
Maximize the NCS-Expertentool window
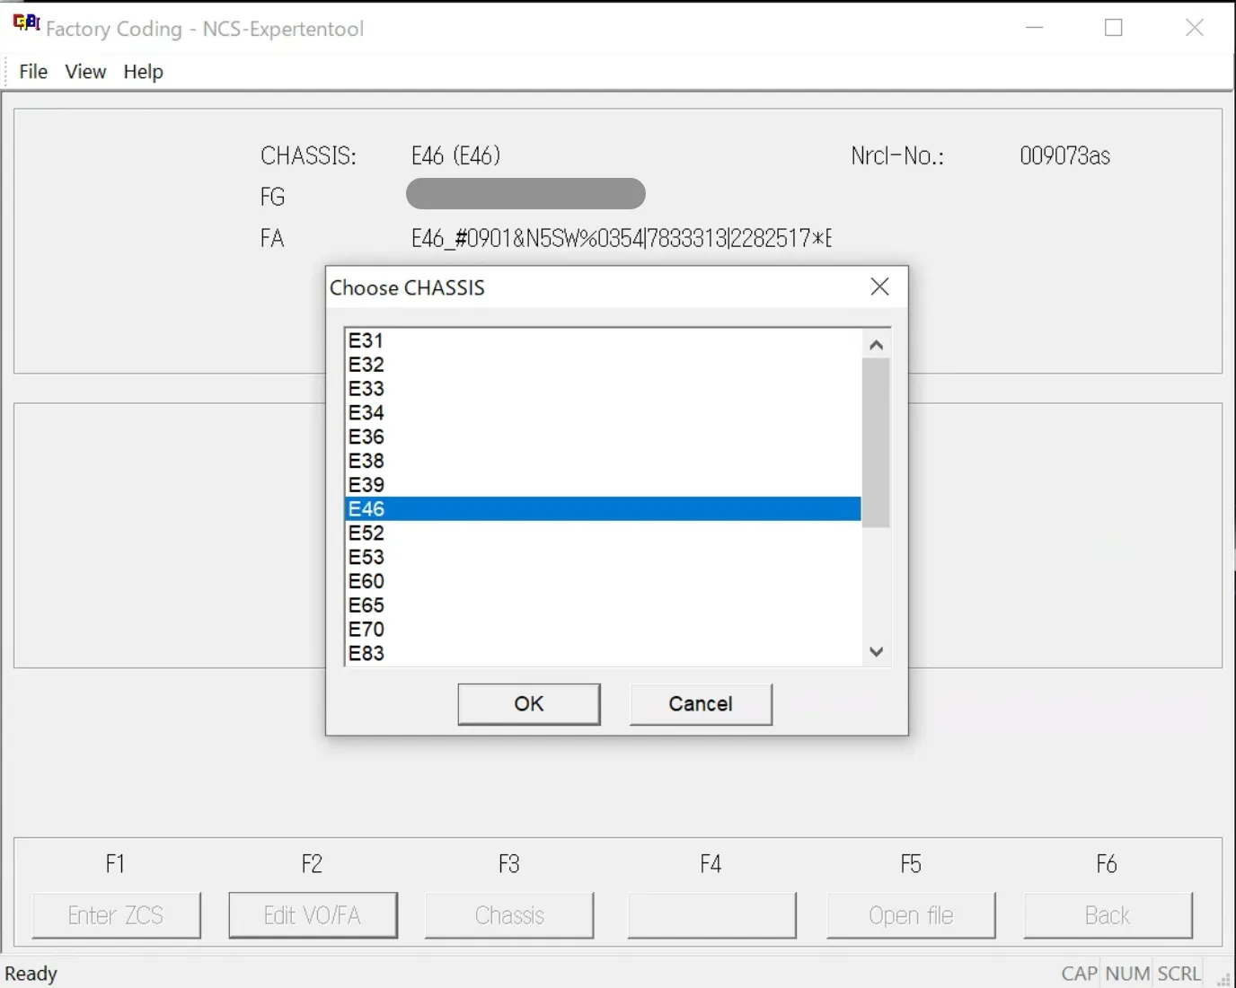1114,28
